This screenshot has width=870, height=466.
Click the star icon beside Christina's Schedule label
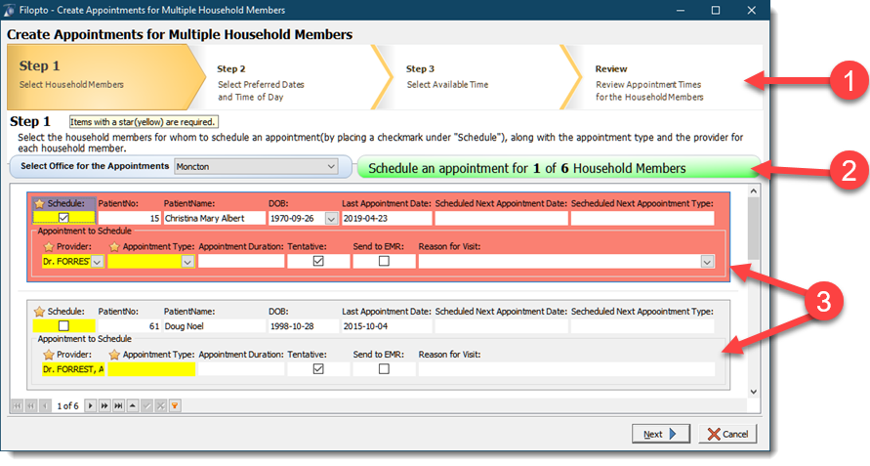point(39,203)
